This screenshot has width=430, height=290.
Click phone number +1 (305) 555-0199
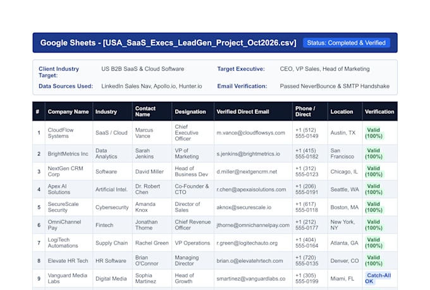[x=307, y=278]
